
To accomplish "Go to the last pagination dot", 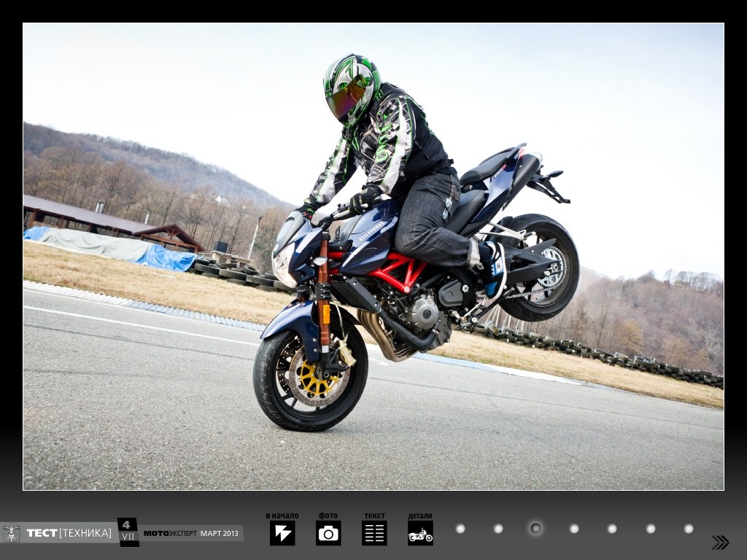I will click(689, 529).
